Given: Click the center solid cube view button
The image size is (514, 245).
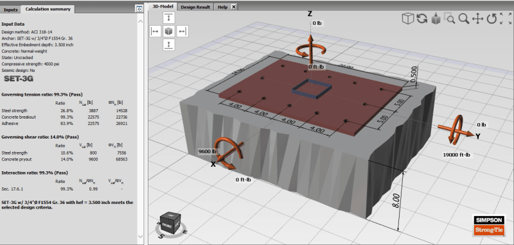Looking at the screenshot, I should [168, 31].
